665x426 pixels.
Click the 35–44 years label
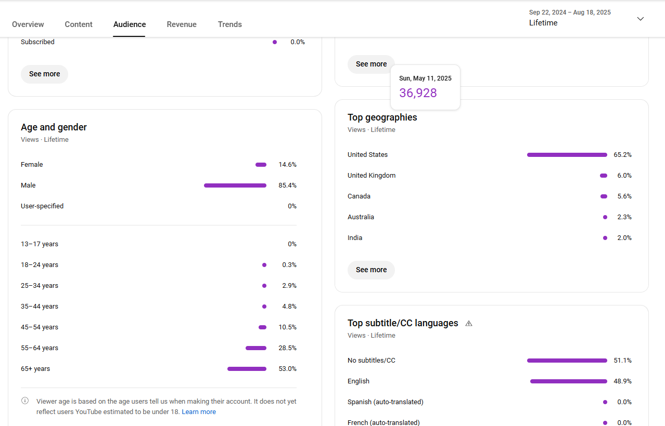(40, 307)
